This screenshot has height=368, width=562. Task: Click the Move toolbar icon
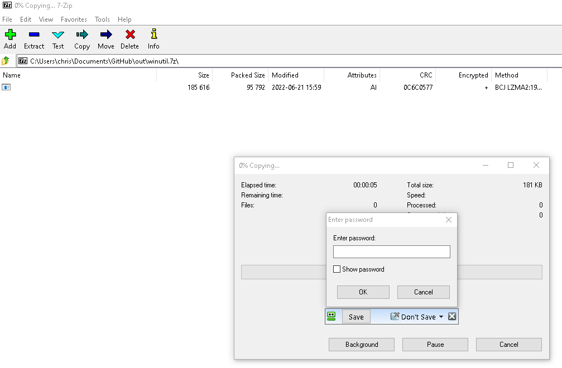point(105,35)
